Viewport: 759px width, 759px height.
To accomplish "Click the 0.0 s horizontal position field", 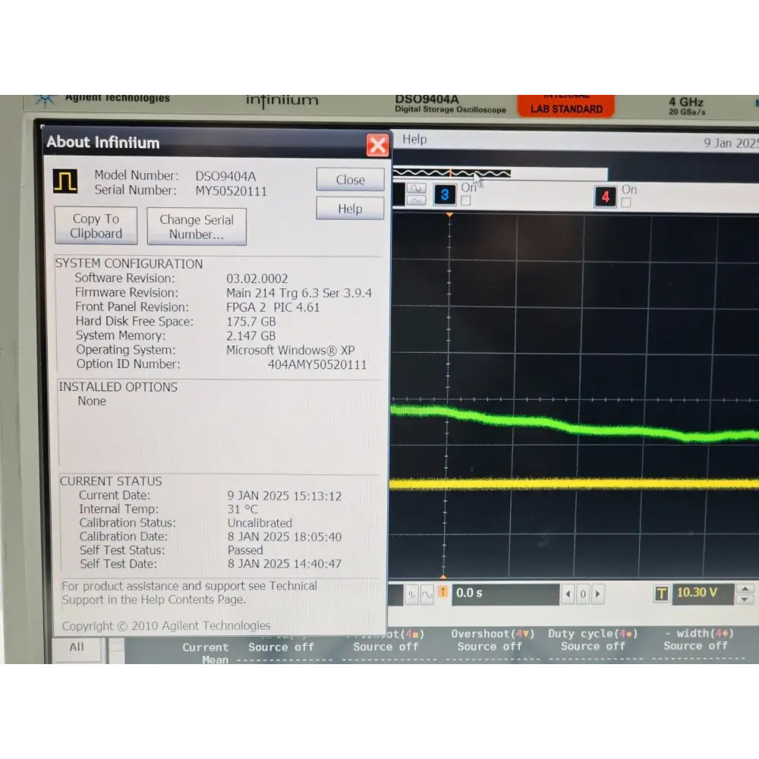I will click(x=505, y=594).
